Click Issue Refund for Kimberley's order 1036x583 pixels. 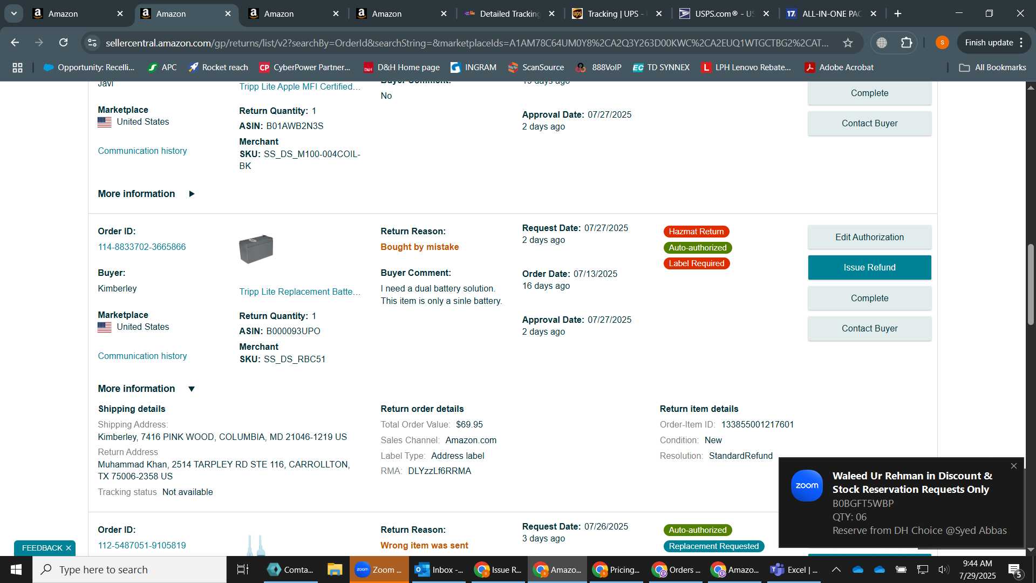[869, 268]
